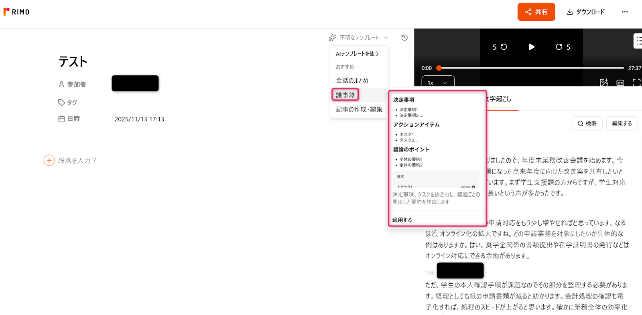The image size is (642, 315).
Task: Open the 1x playback speed dropdown
Action: click(438, 82)
